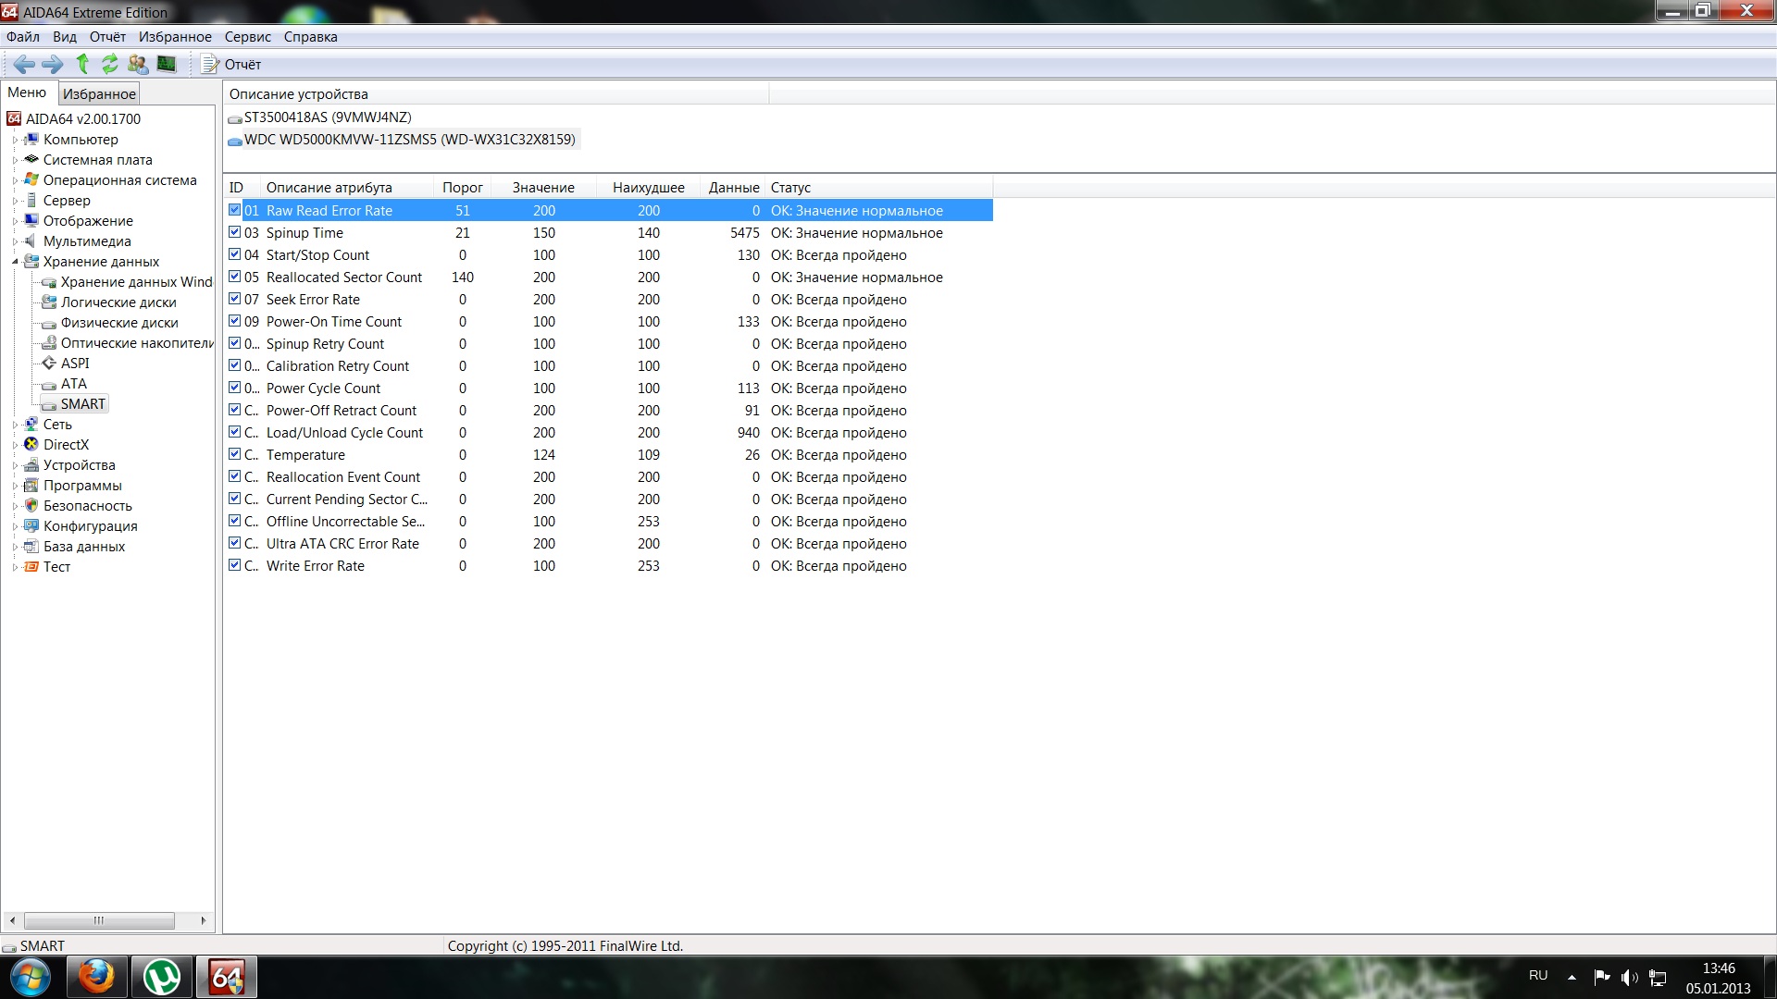Click the green monitor toolbar icon
Screen dimensions: 1777x999
[x=167, y=64]
